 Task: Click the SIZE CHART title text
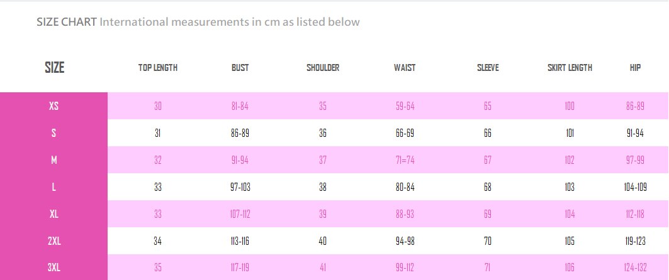(66, 22)
